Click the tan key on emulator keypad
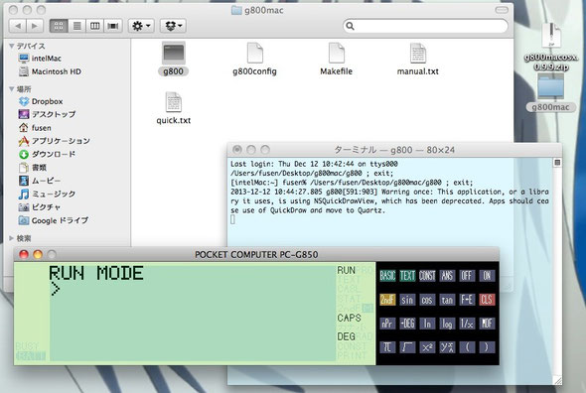The width and height of the screenshot is (586, 393). (447, 300)
